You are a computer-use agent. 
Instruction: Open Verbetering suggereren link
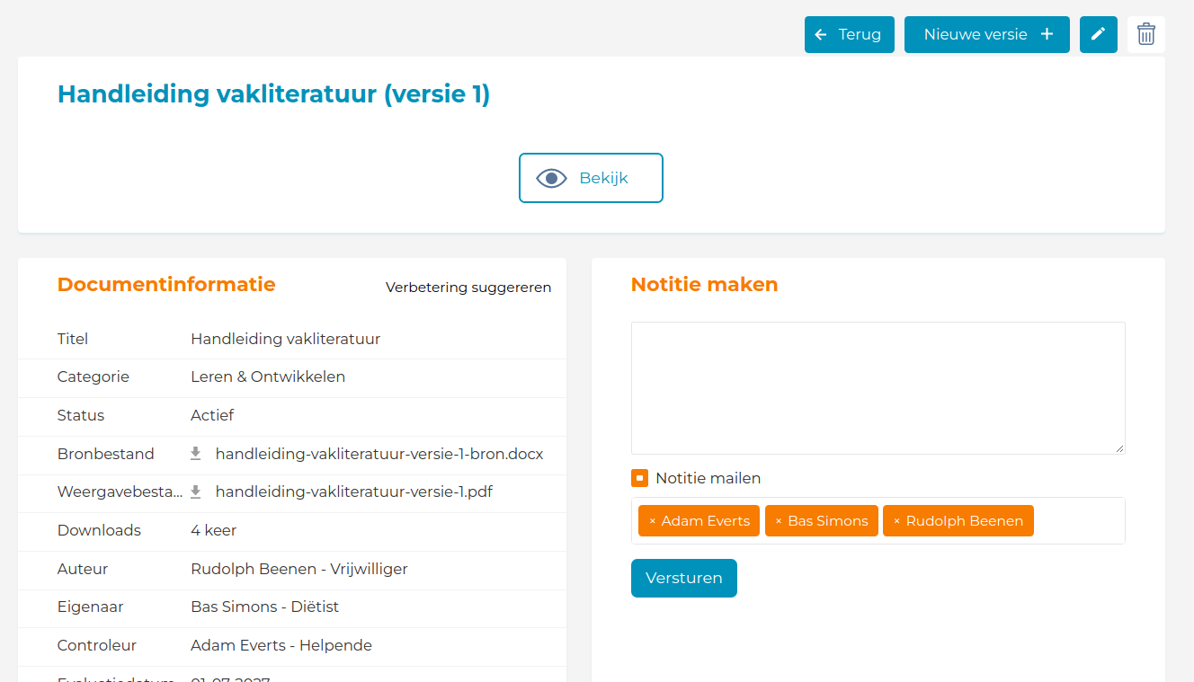468,288
